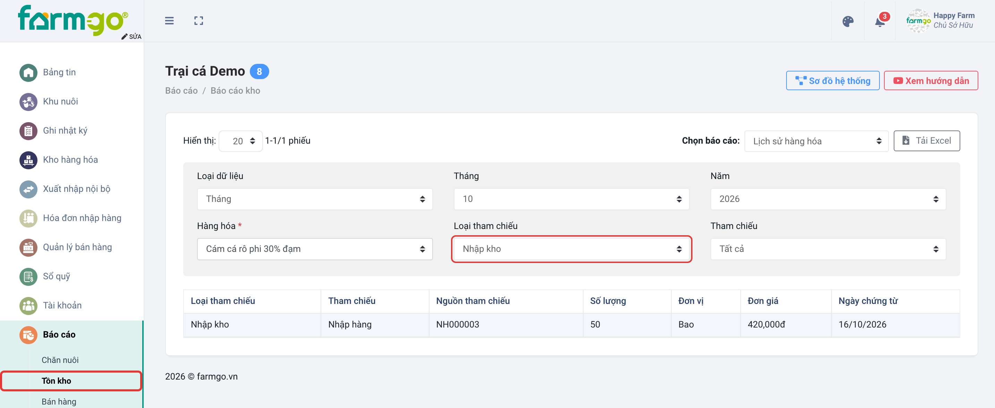Open the Tháng 10 month dropdown
The image size is (995, 408).
(571, 199)
